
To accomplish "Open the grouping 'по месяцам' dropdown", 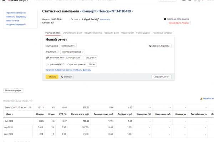I will pyautogui.click(x=68, y=46).
